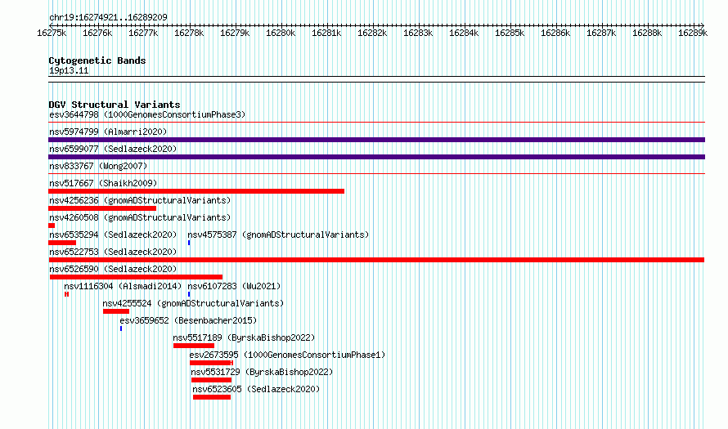Click the Cytogenetic Bands track title
This screenshot has height=429, width=728.
(97, 60)
